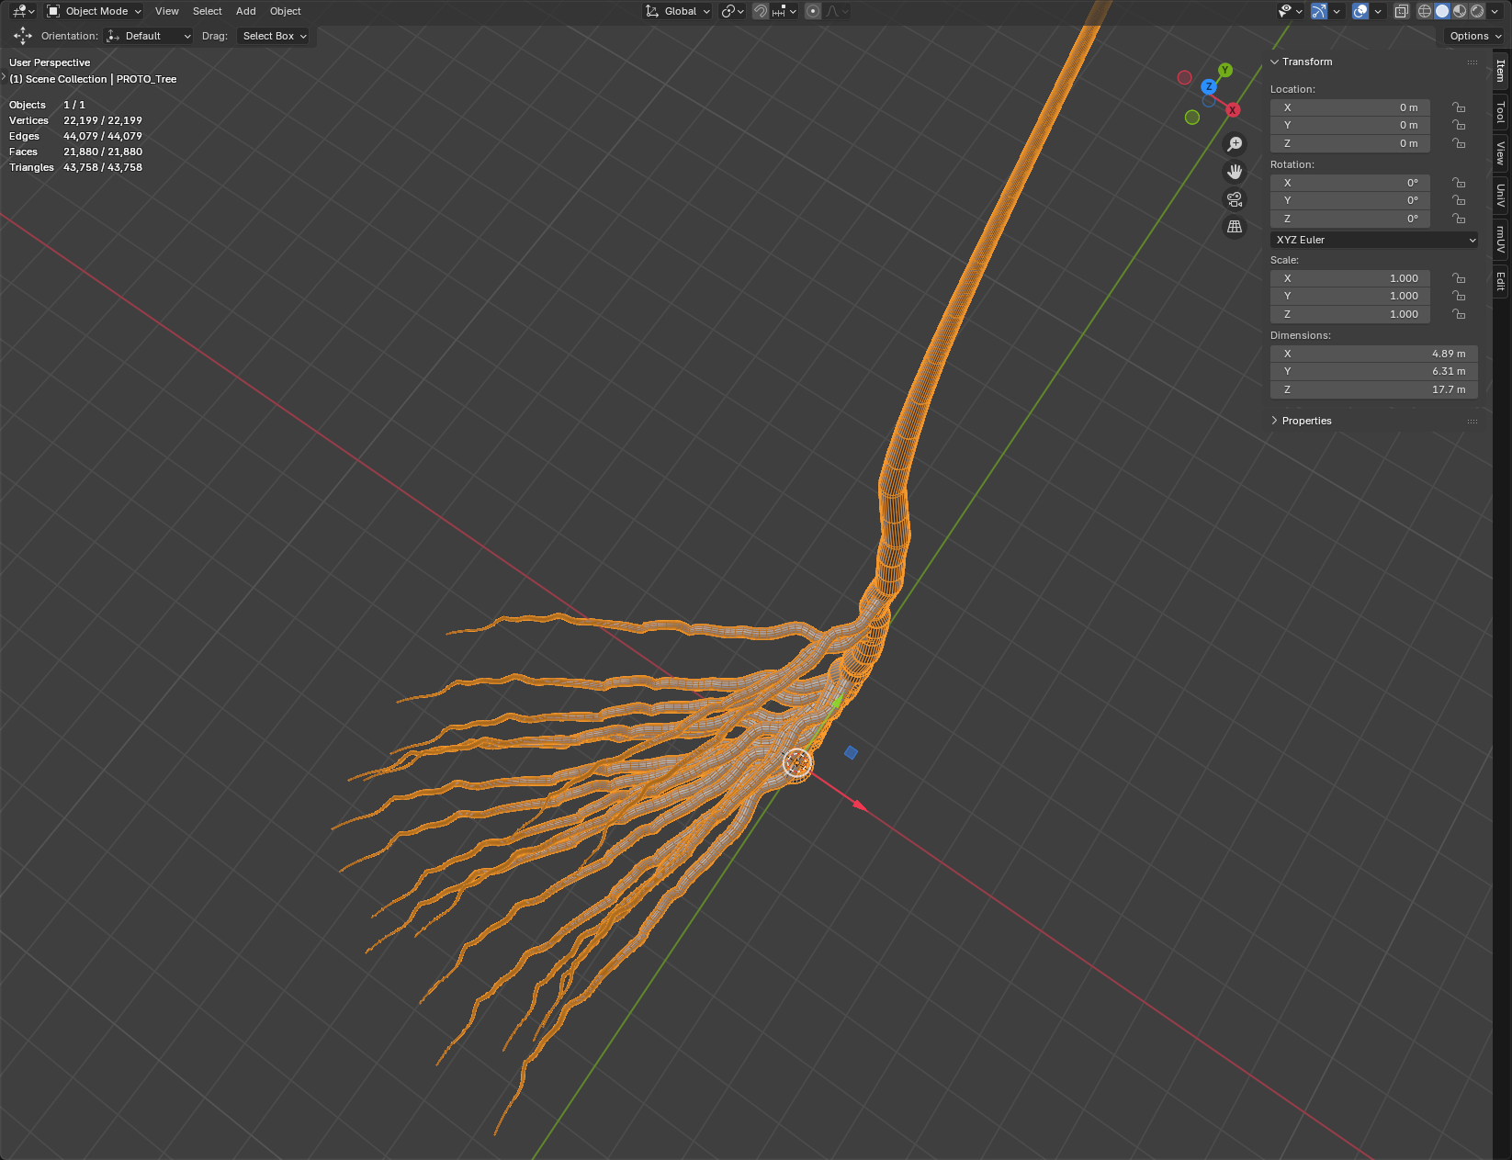Click the red X axis gizmo ball

tap(1233, 110)
